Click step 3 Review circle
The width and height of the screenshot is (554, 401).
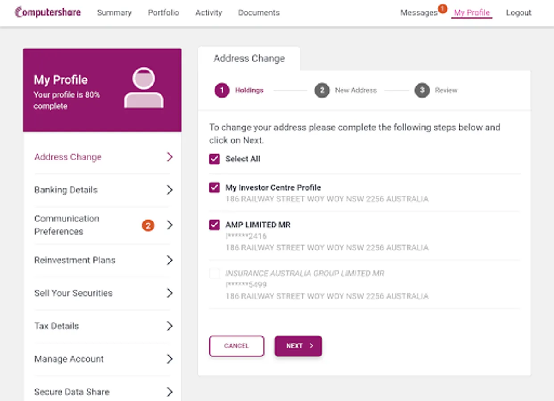pyautogui.click(x=422, y=90)
